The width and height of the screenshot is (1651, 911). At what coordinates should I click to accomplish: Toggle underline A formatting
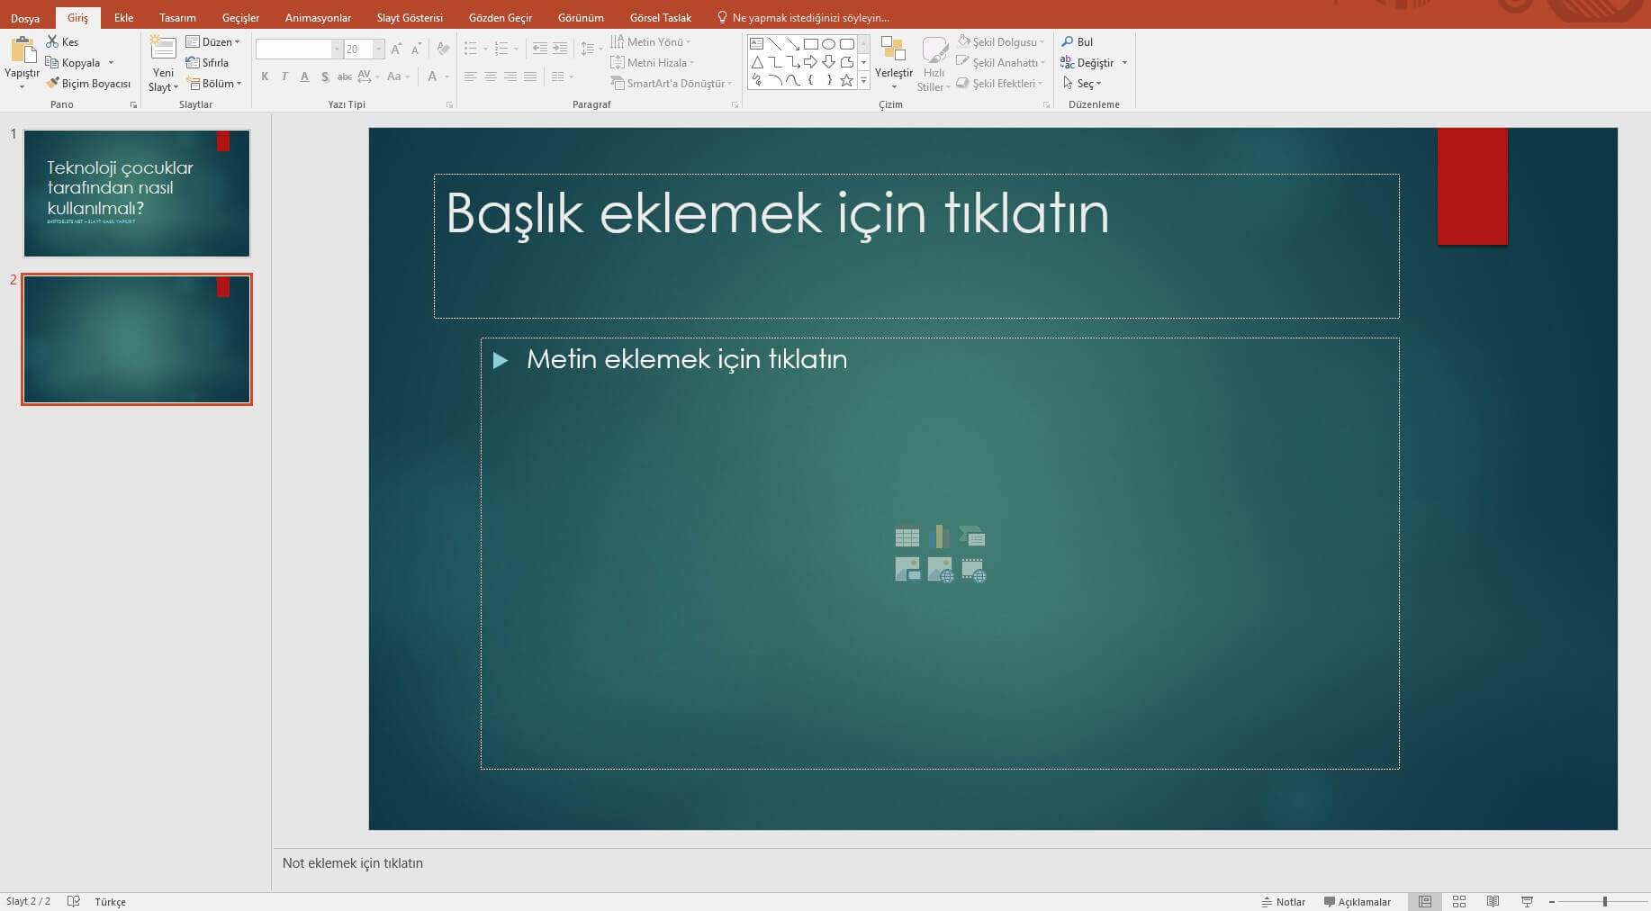(x=304, y=77)
